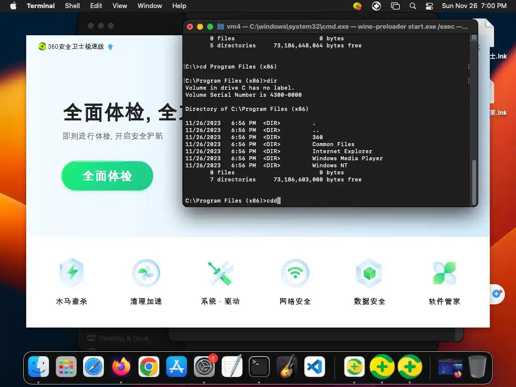Open TextEdit from the Dock
The height and width of the screenshot is (387, 516).
[232, 367]
